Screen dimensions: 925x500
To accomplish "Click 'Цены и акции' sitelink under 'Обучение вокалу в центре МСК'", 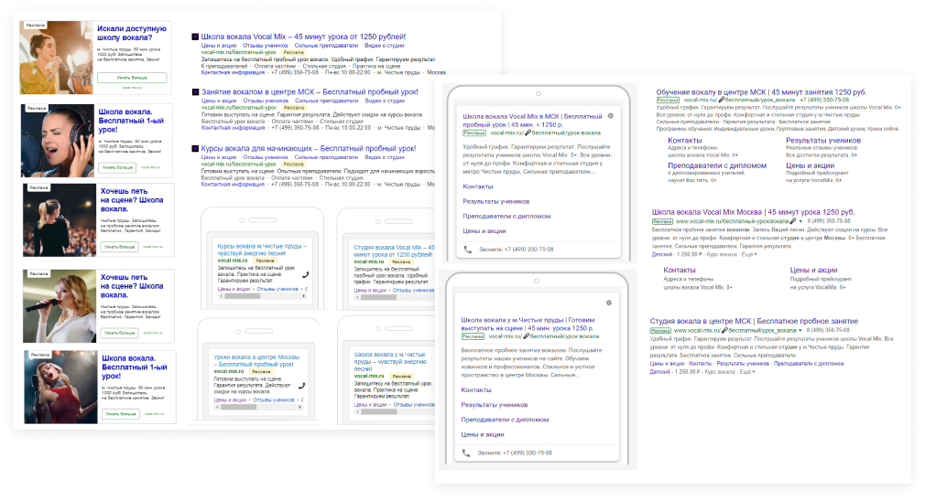I will pyautogui.click(x=810, y=165).
